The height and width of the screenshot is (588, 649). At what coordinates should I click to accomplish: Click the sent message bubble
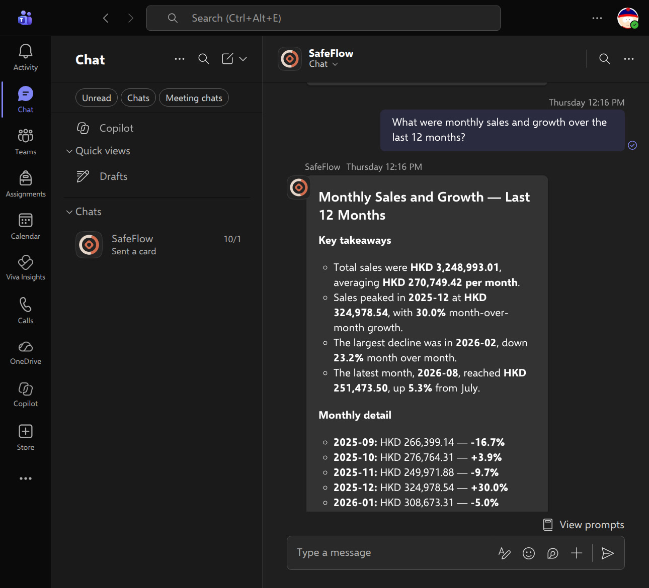click(x=503, y=130)
